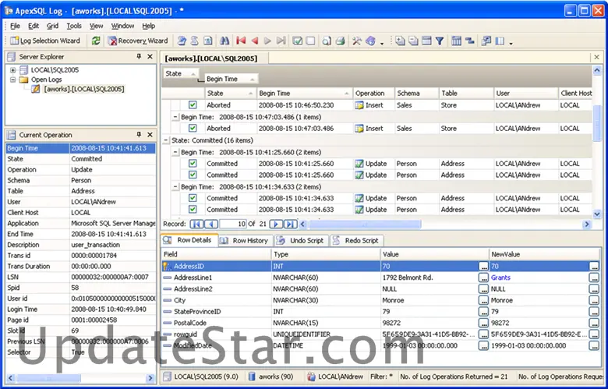Toggle checkbox of second 10:41:25.660 Committed row
The height and width of the screenshot is (389, 608).
click(x=193, y=175)
